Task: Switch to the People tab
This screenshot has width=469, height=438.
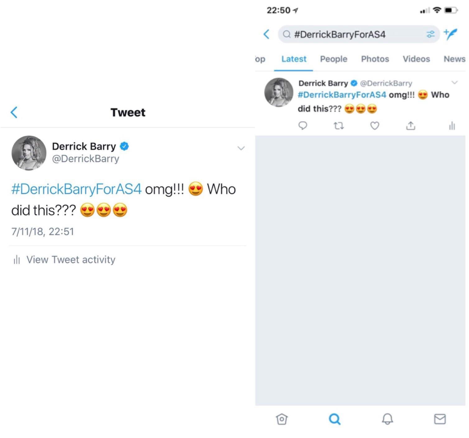Action: tap(333, 59)
